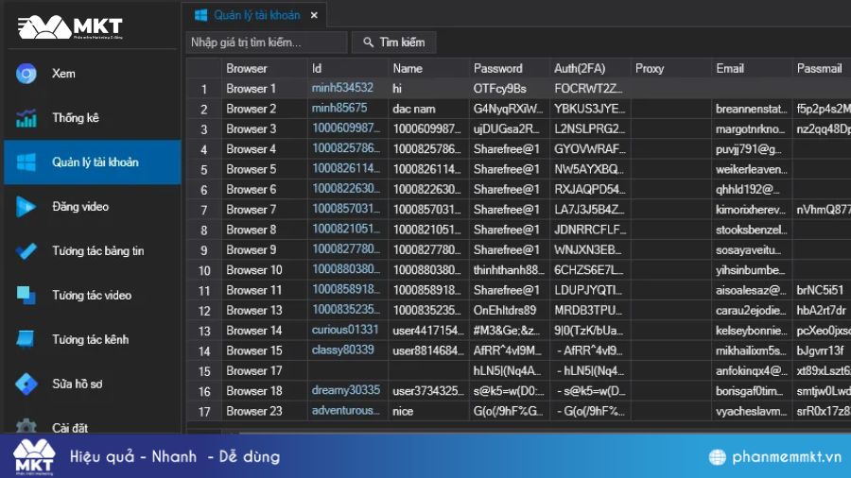Close the Quản lý tài khoản tab
This screenshot has width=851, height=478.
point(314,15)
